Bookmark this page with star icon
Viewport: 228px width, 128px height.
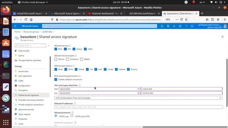click(186, 20)
